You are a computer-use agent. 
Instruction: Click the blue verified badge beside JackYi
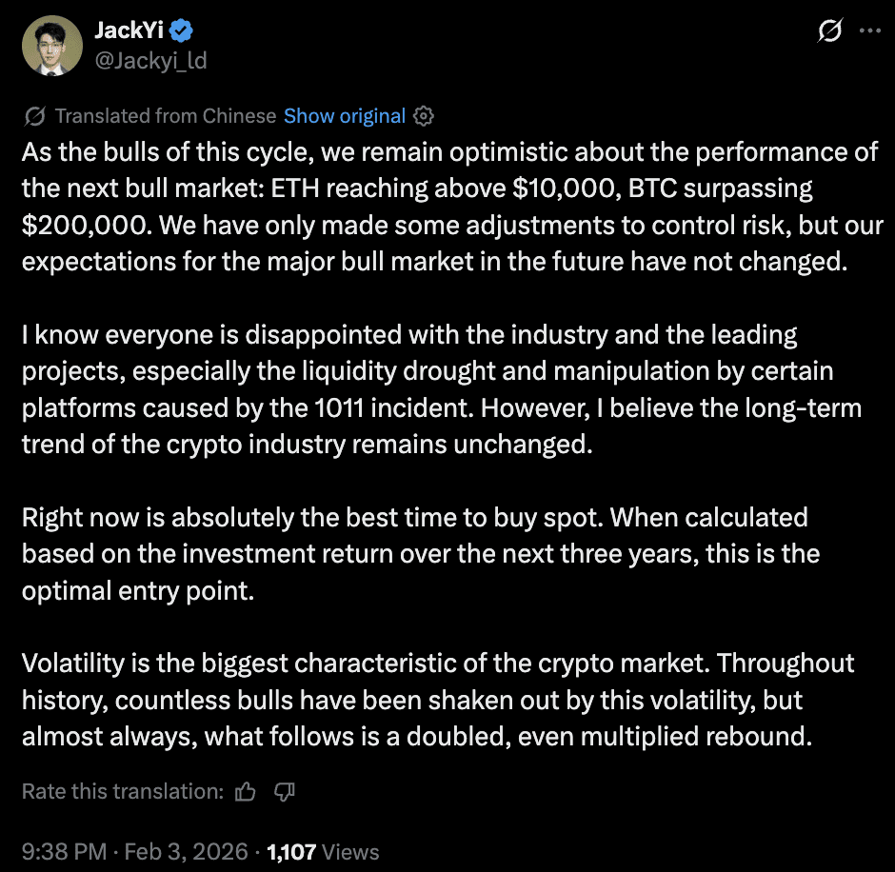[x=182, y=31]
